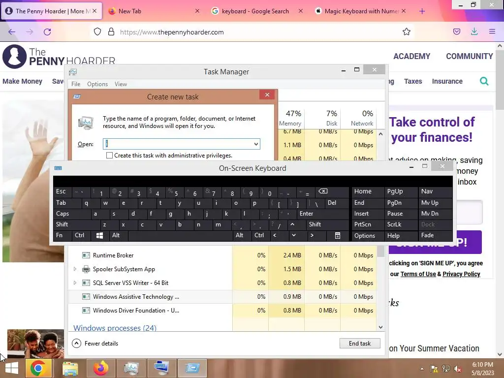
Task: Click the padlock site info icon
Action: pos(111,32)
